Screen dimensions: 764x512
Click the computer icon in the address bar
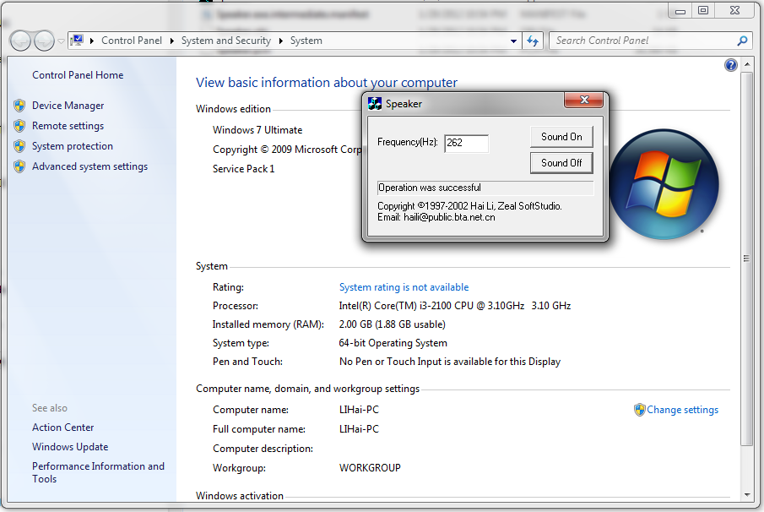[x=77, y=41]
